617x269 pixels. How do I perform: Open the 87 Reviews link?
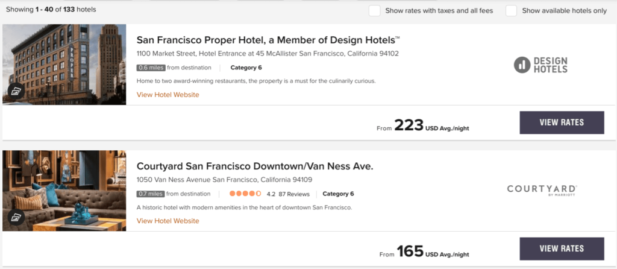click(294, 194)
